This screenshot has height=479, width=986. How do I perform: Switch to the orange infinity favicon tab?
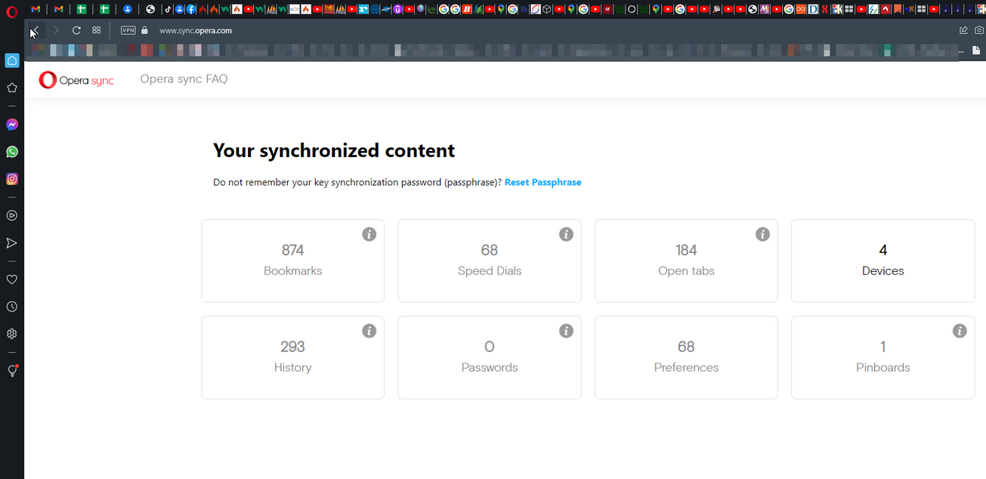click(801, 9)
